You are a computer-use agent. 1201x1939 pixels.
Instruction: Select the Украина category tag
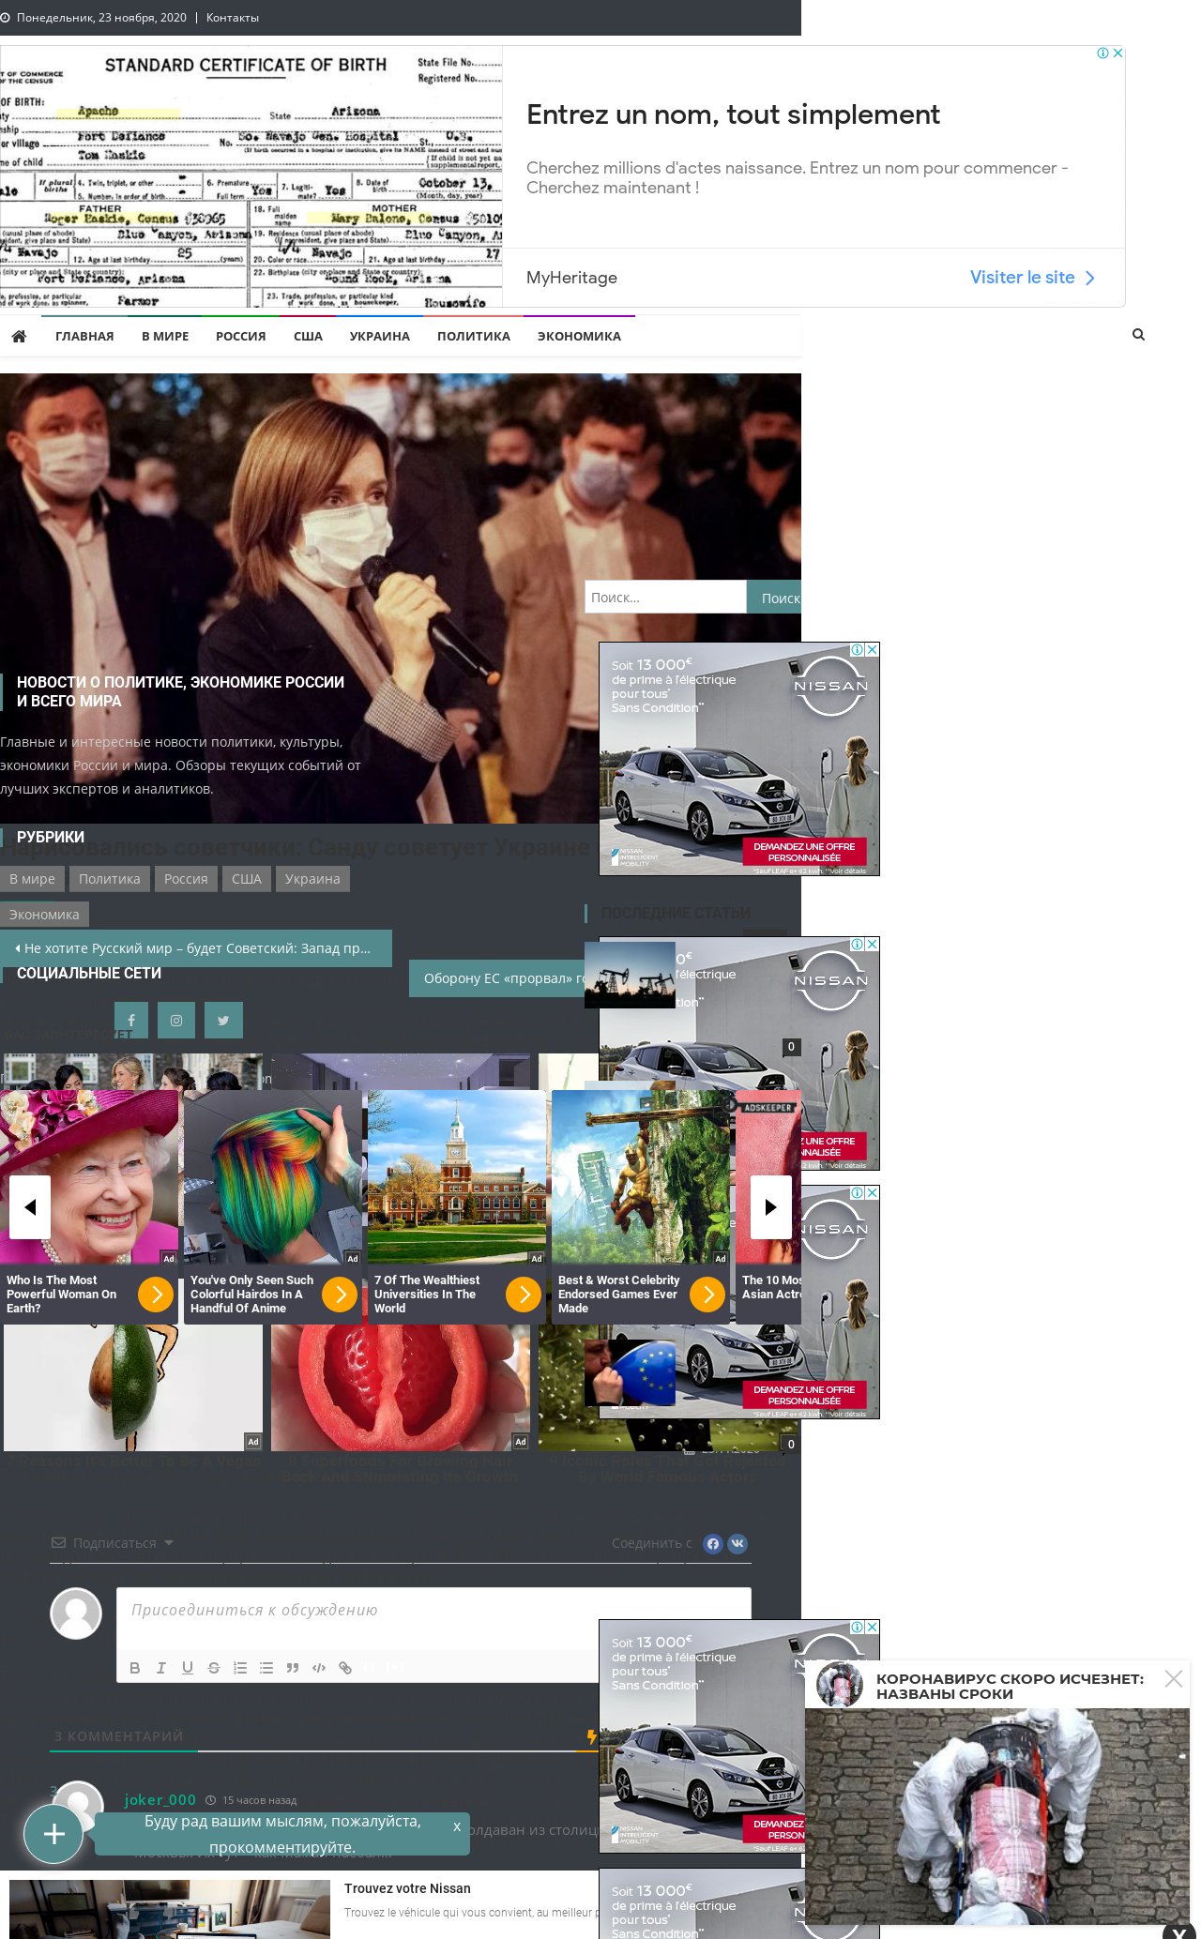[x=312, y=879]
